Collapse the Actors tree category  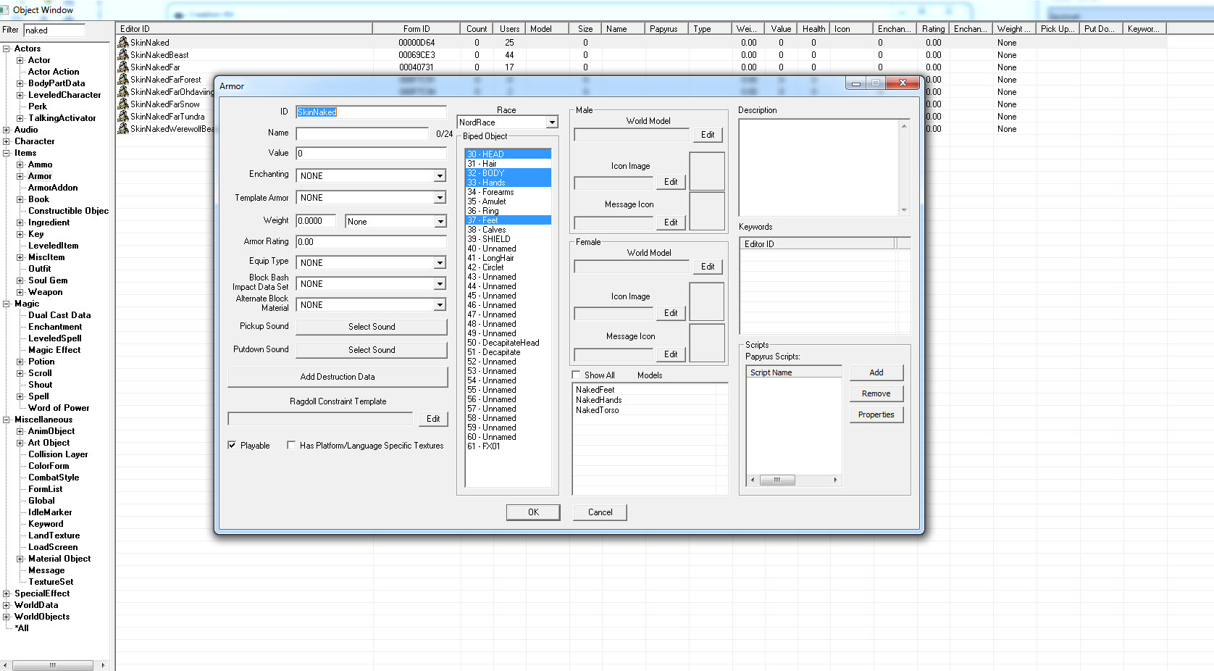(x=7, y=49)
